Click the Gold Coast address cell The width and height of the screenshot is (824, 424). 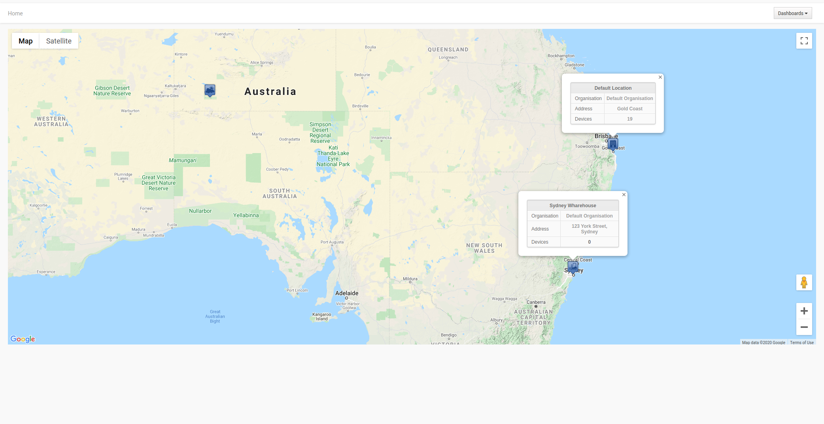click(629, 109)
